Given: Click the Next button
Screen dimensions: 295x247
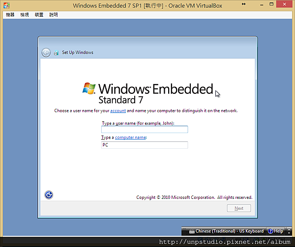Looking at the screenshot, I should pyautogui.click(x=239, y=208).
